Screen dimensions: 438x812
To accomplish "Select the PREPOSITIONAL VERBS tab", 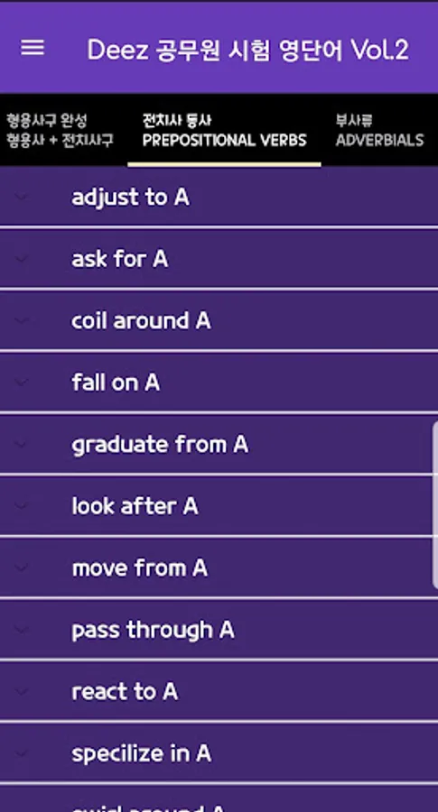I will 225,131.
